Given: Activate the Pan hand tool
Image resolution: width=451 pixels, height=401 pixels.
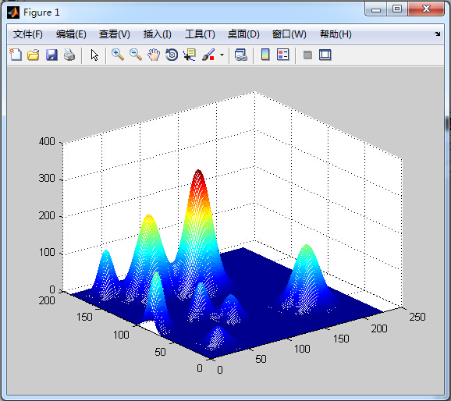Looking at the screenshot, I should 154,55.
